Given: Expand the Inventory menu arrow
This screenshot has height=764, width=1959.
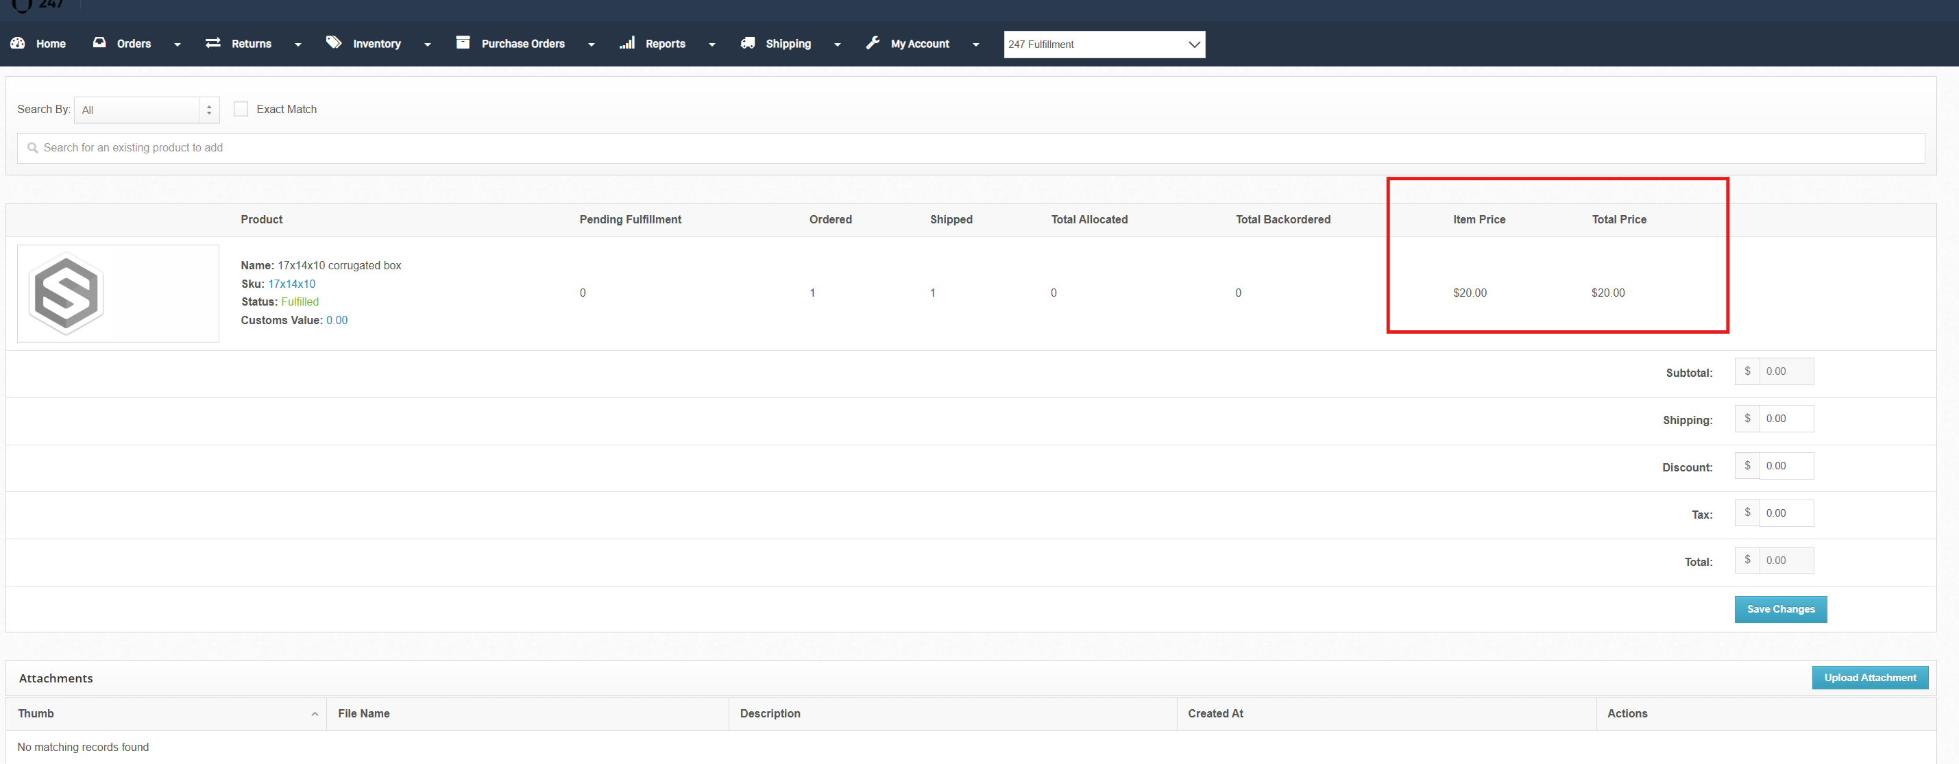Looking at the screenshot, I should coord(428,45).
